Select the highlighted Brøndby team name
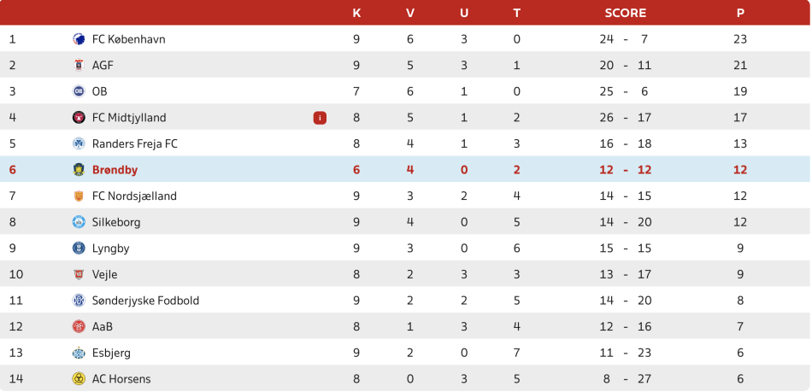 point(115,170)
